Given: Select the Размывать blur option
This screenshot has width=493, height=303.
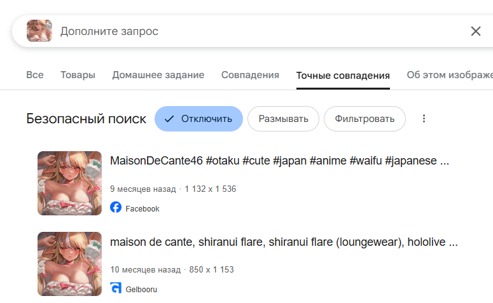Looking at the screenshot, I should pyautogui.click(x=283, y=119).
